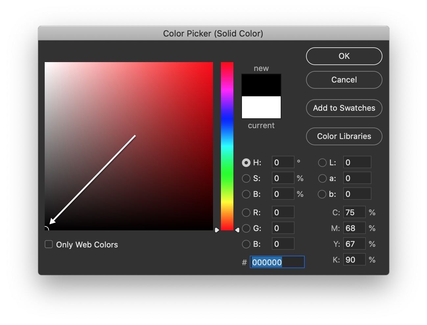Viewport: 427px width, 325px height.
Task: Click Add to Swatches
Action: pyautogui.click(x=344, y=108)
